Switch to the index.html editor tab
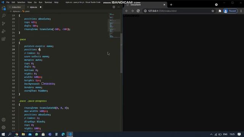 (x=16, y=7)
